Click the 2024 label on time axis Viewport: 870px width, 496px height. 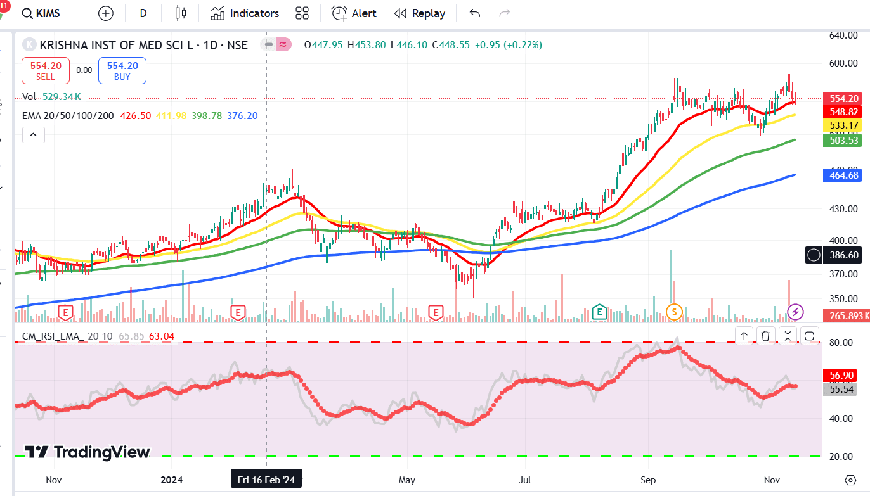click(x=171, y=480)
